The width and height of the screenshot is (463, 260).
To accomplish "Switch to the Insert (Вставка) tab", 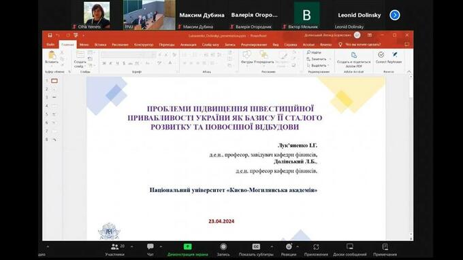I will [x=100, y=45].
